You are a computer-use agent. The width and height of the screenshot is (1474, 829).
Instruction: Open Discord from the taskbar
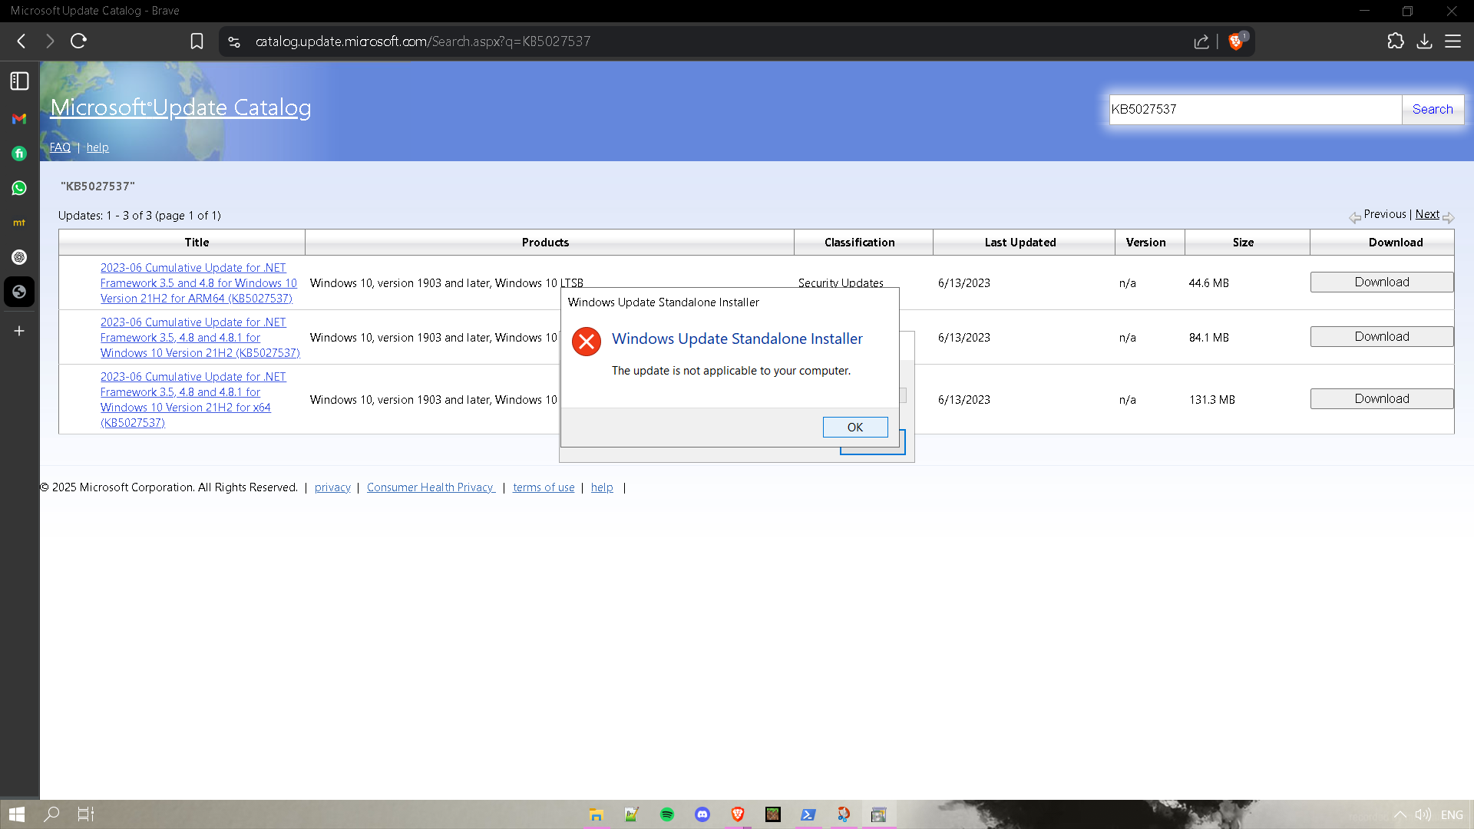(x=702, y=814)
